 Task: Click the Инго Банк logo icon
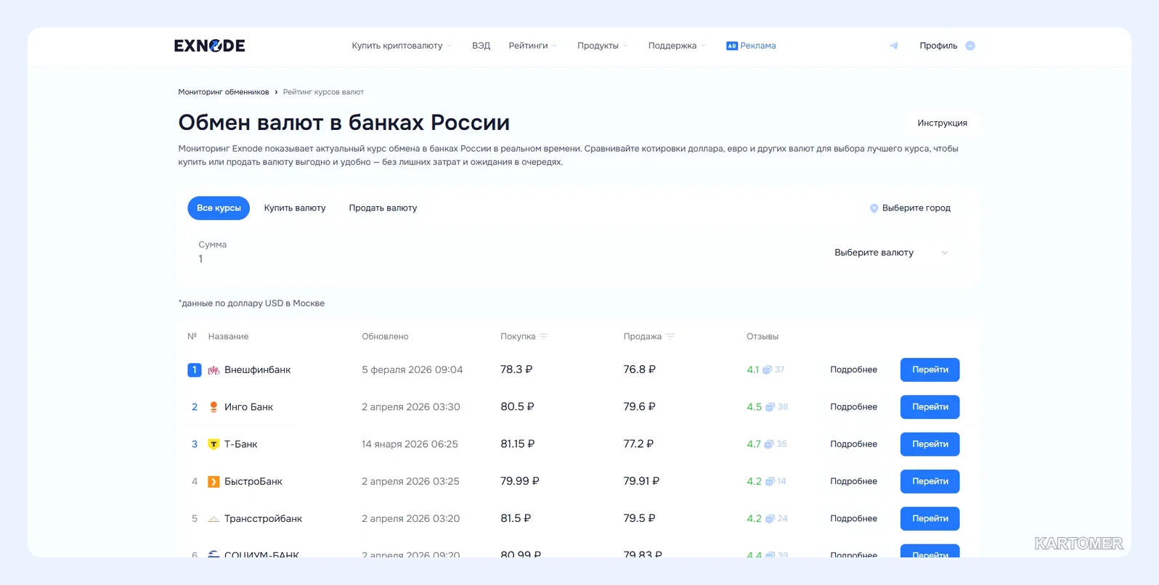[x=213, y=407]
